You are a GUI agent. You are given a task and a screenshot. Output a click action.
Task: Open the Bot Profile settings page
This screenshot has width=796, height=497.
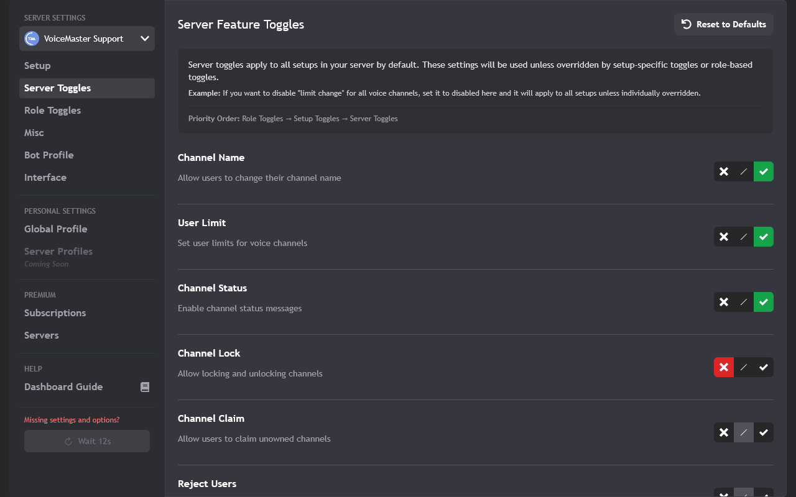(x=49, y=155)
